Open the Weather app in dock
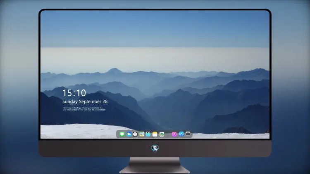Viewport: 310px width, 174px height. [x=129, y=134]
